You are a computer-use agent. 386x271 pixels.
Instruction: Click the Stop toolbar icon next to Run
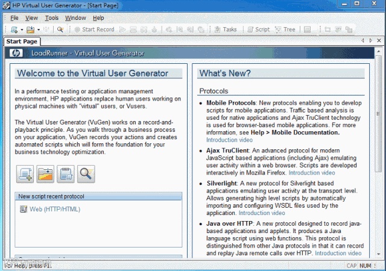pos(133,30)
